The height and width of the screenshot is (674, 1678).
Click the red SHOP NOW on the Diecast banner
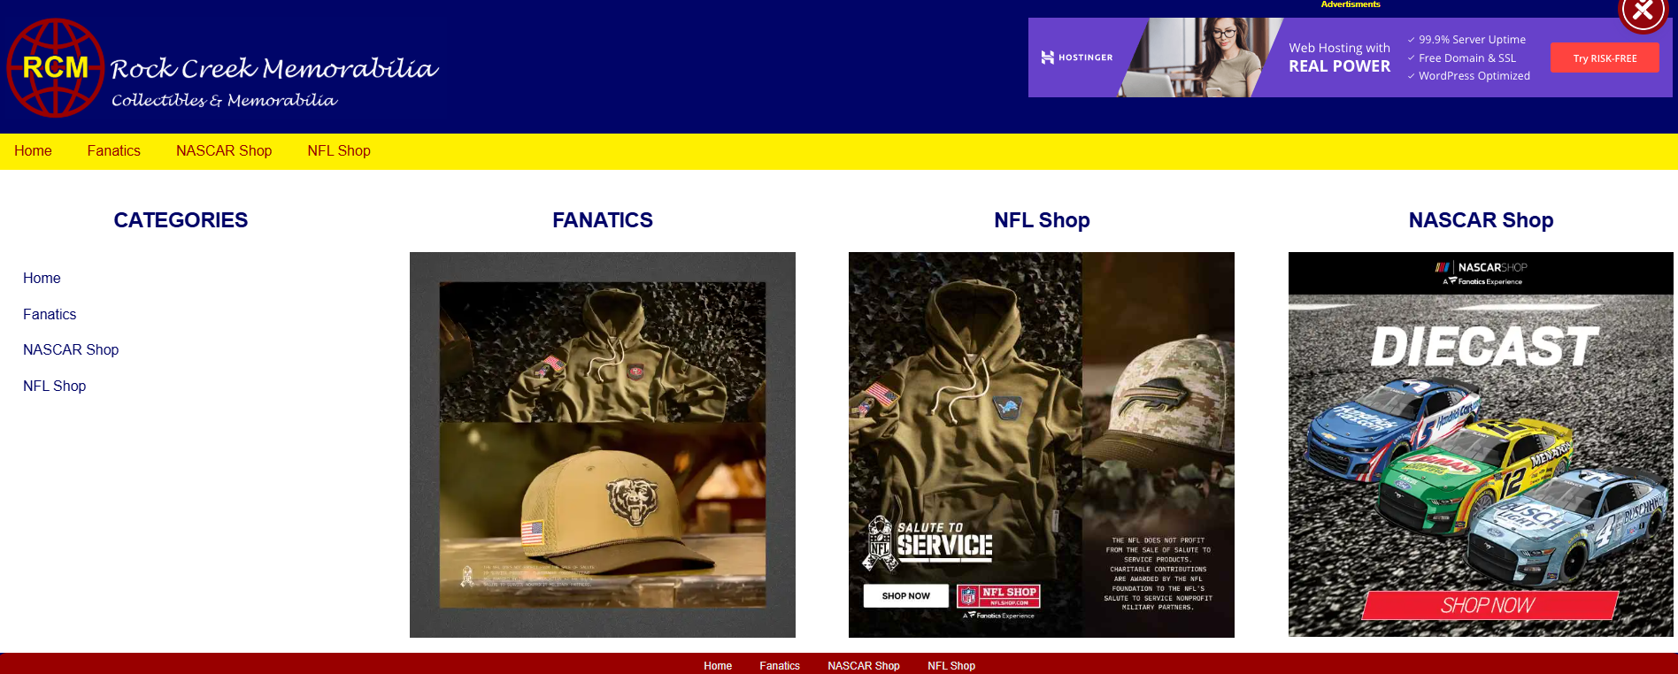pos(1490,606)
